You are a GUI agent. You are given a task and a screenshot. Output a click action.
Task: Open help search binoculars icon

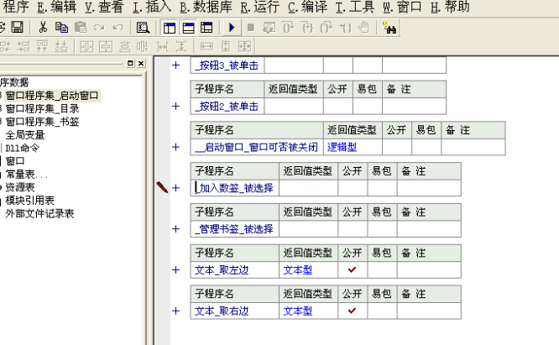pos(389,28)
